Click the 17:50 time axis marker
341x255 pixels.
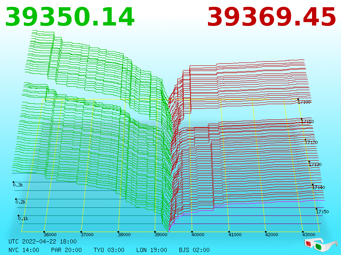click(x=322, y=212)
